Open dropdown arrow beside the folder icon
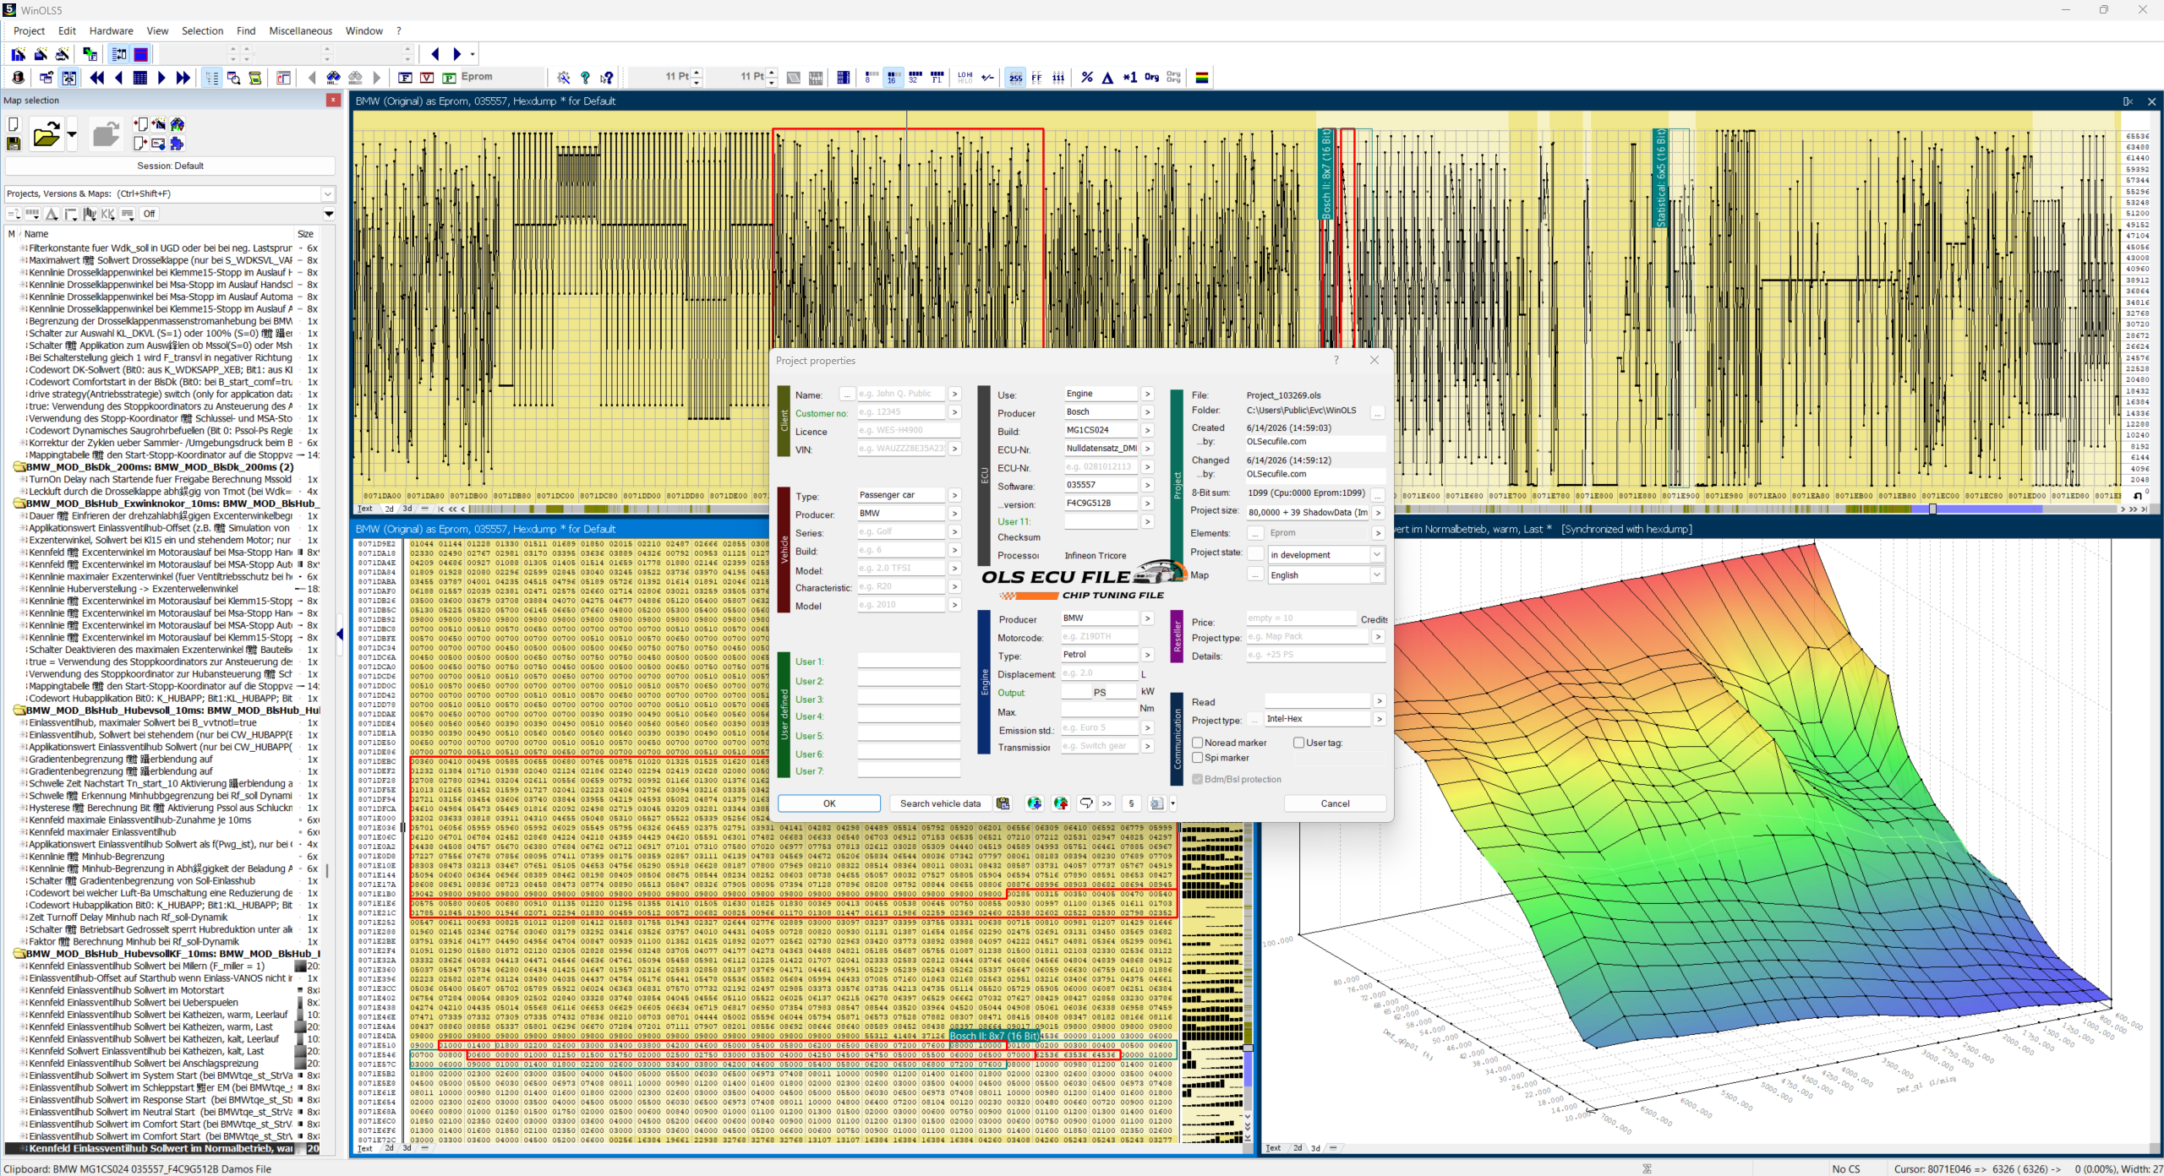2164x1176 pixels. pos(72,134)
